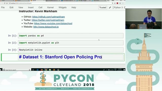Open the Widgets menu
Image resolution: width=162 pixels, height=91 pixels.
point(63,7)
